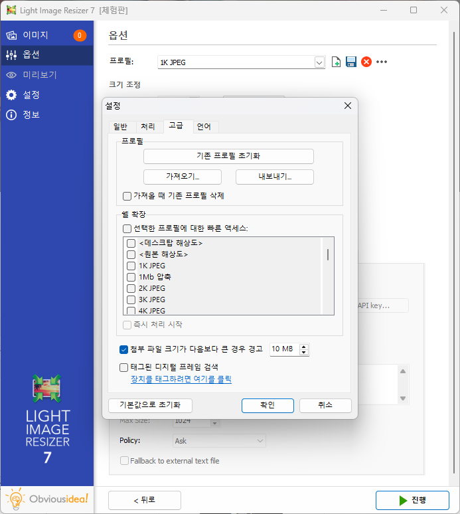
Task: Enable 태그된 디지털 프레임 검색
Action: 123,367
